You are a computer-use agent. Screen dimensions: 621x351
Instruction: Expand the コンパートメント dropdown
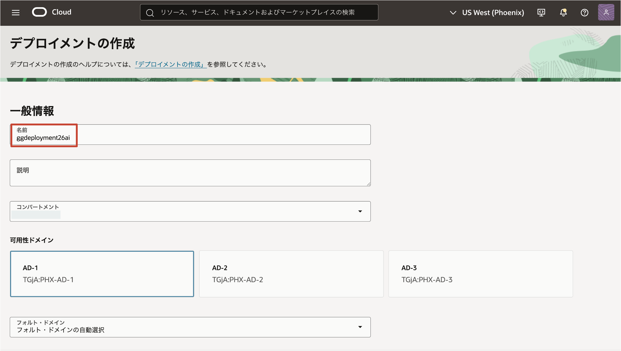click(x=360, y=211)
